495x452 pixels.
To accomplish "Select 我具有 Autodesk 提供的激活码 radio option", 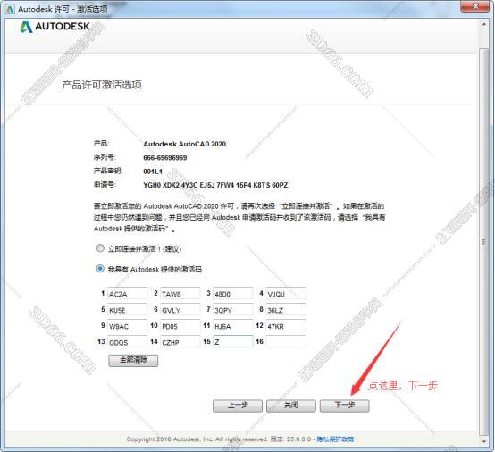I will click(x=100, y=269).
